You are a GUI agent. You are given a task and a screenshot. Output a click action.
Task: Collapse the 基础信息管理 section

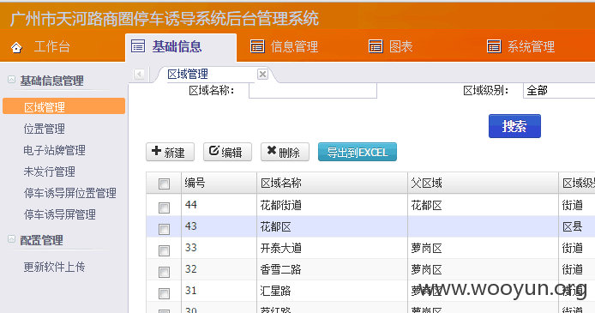pos(12,80)
